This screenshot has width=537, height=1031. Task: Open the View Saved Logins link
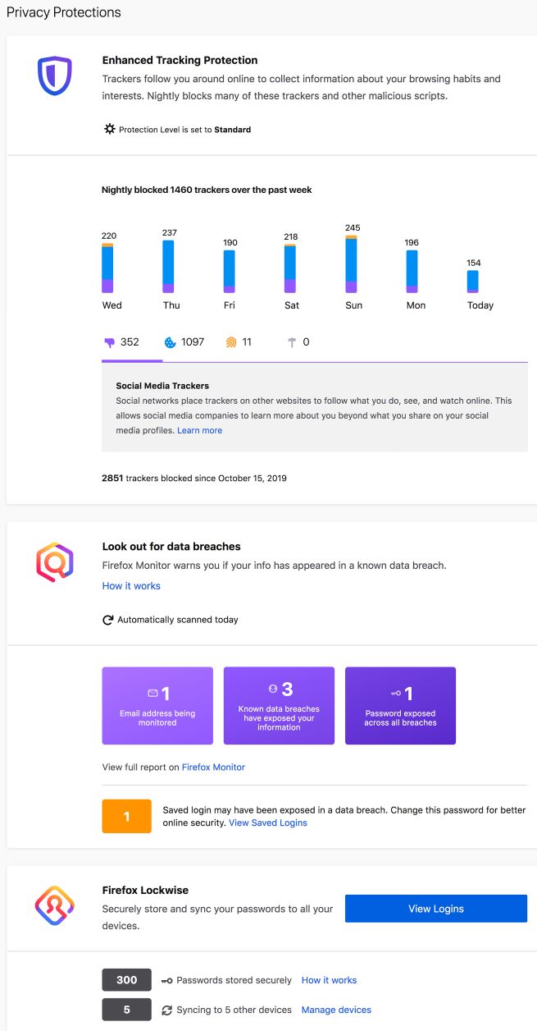[268, 823]
